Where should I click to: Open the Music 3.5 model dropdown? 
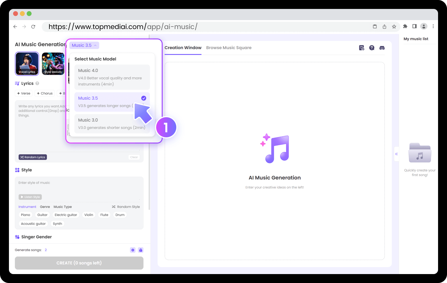click(x=84, y=45)
